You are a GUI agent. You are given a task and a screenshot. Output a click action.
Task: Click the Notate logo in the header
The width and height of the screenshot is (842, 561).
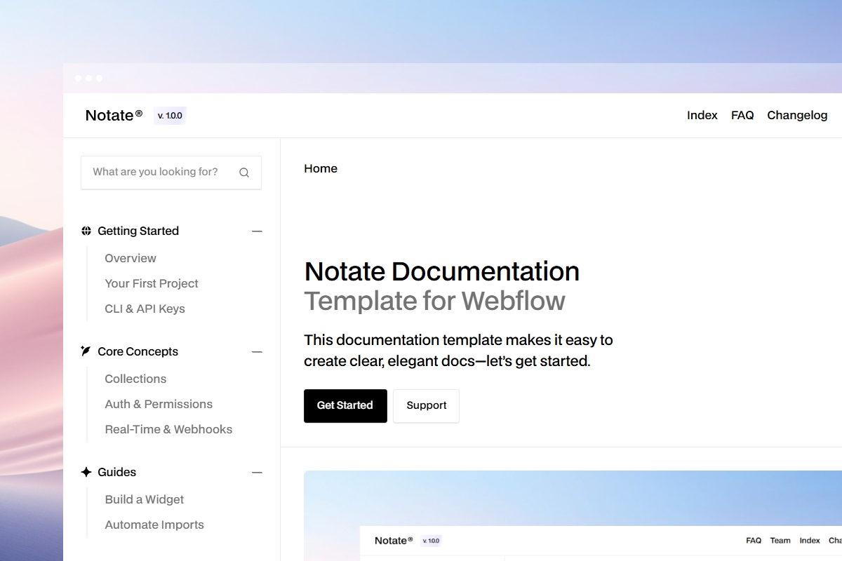[114, 115]
